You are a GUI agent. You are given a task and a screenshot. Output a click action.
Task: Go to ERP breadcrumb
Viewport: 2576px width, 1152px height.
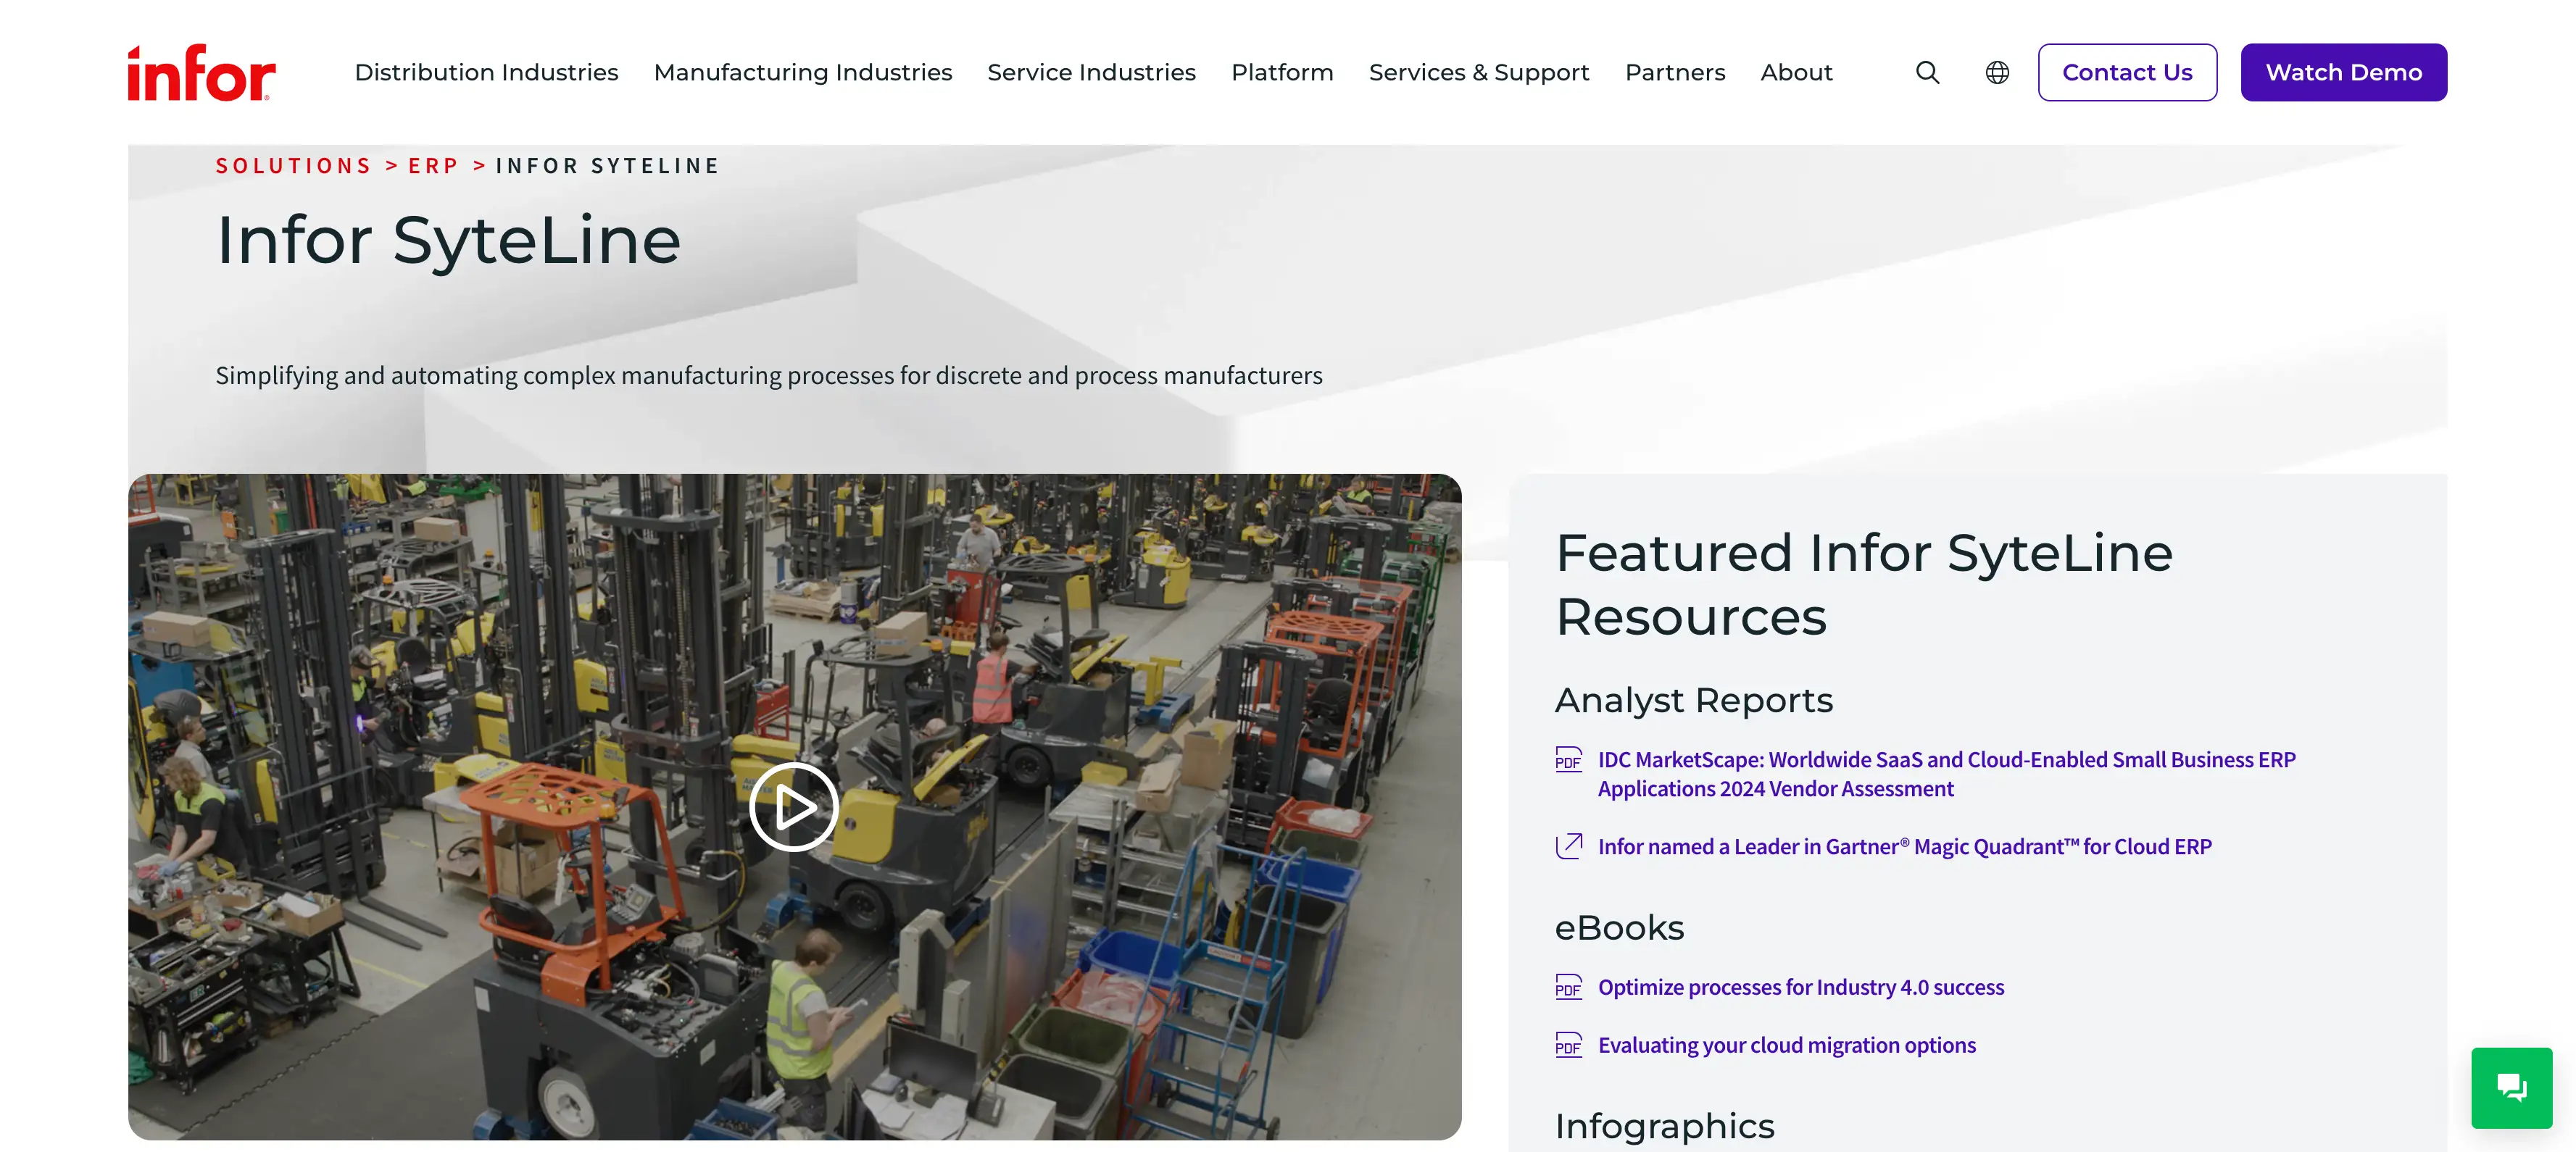[433, 166]
